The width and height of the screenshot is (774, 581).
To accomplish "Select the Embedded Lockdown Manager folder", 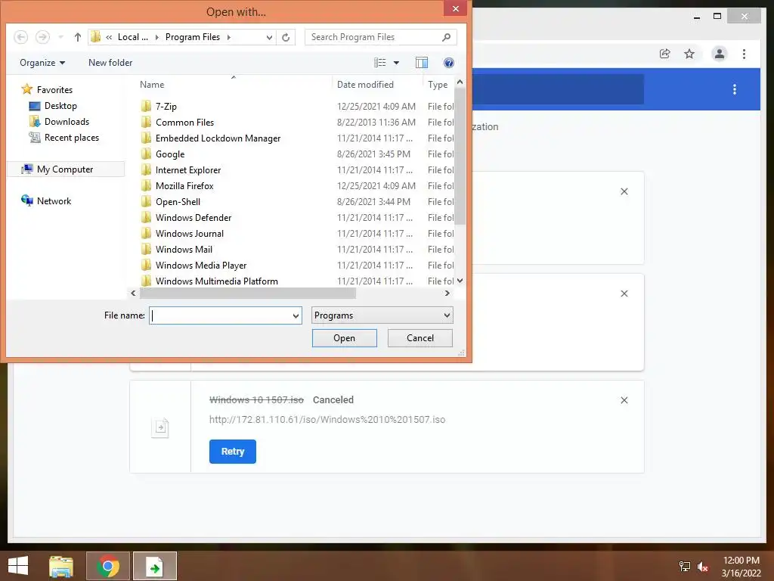I will click(x=218, y=138).
